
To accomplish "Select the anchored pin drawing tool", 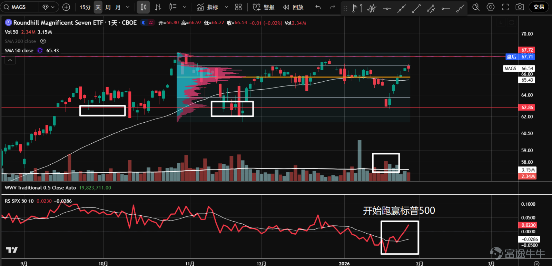I will click(361, 8).
